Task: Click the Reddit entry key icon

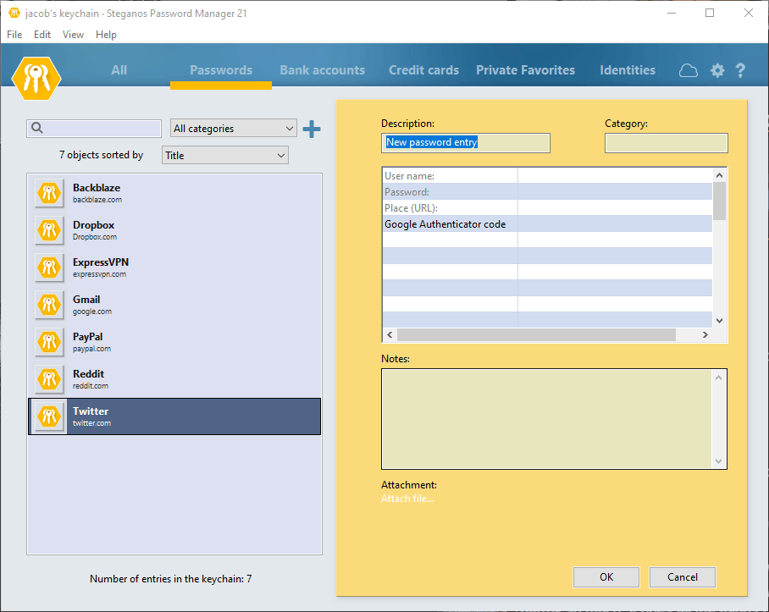Action: coord(49,379)
